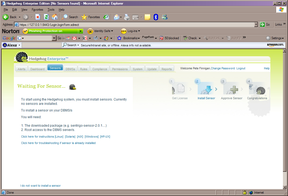288x196 pixels.
Task: Expand the Links toolbar chevron
Action: pos(285,24)
